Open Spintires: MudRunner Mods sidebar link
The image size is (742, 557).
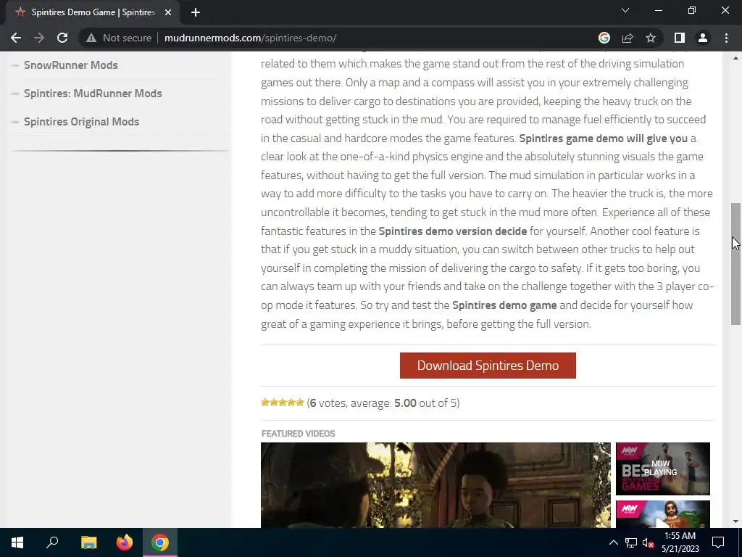[x=93, y=94]
